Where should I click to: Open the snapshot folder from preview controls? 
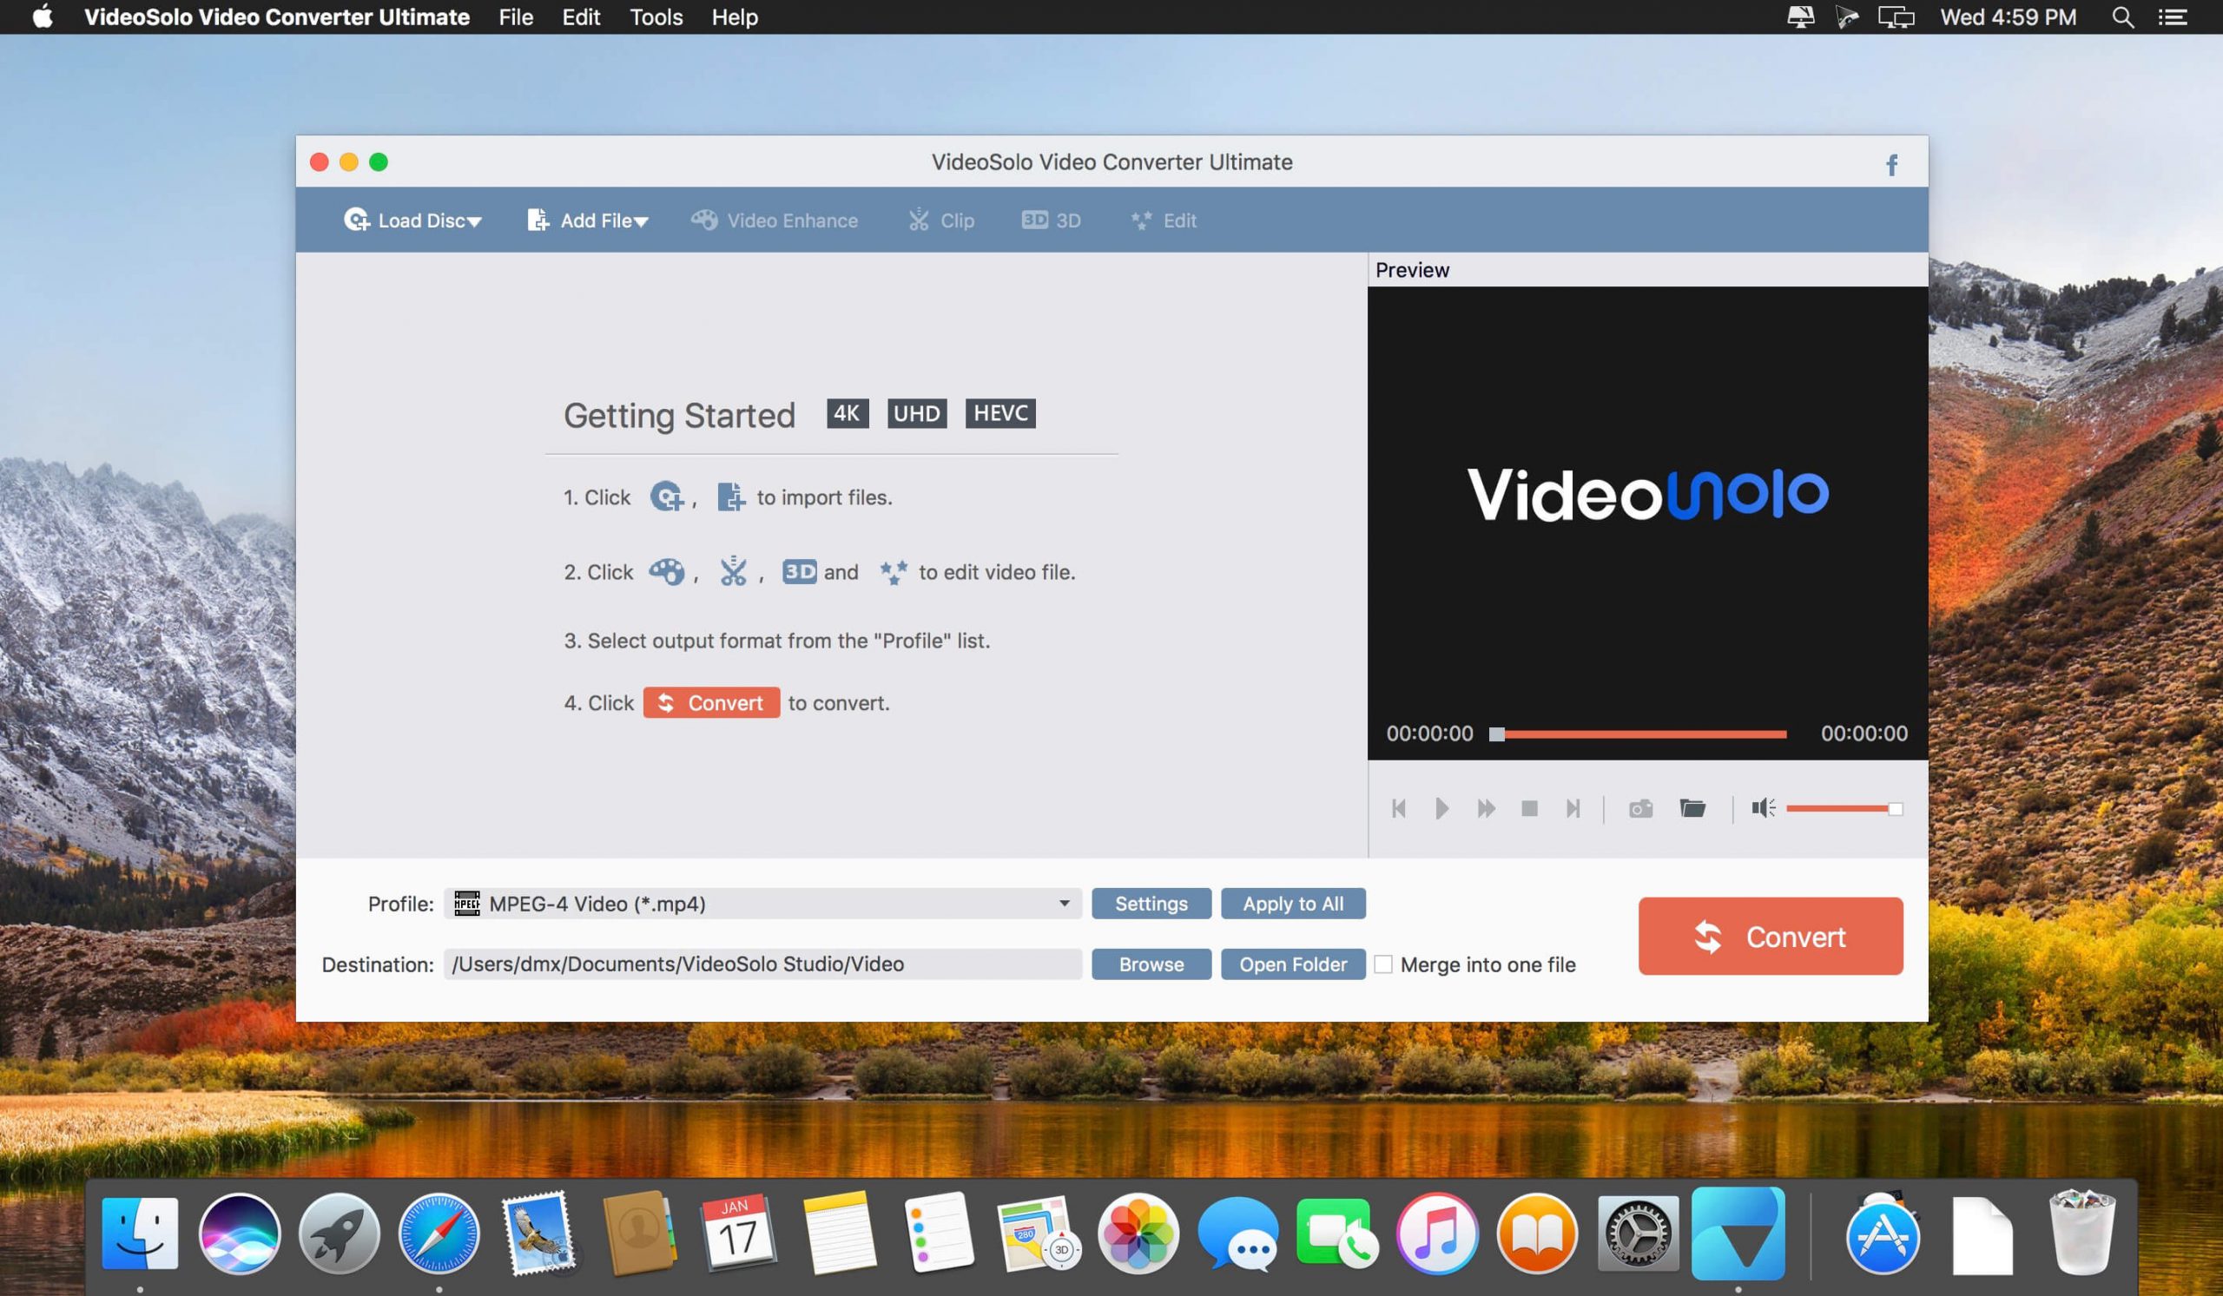[x=1692, y=808]
